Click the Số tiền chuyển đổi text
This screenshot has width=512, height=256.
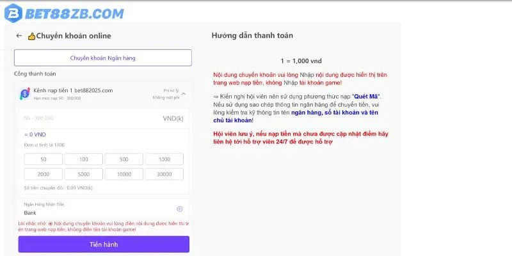pyautogui.click(x=58, y=188)
